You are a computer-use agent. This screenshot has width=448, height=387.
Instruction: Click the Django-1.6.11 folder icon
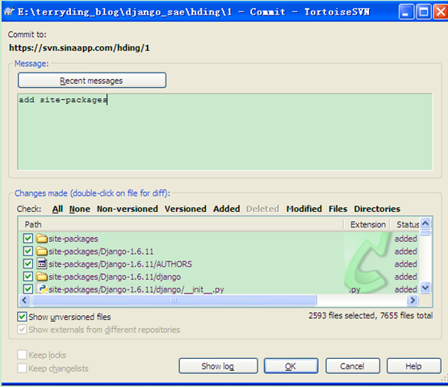pos(42,252)
